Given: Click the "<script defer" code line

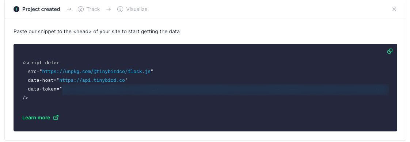Looking at the screenshot, I should pos(41,63).
